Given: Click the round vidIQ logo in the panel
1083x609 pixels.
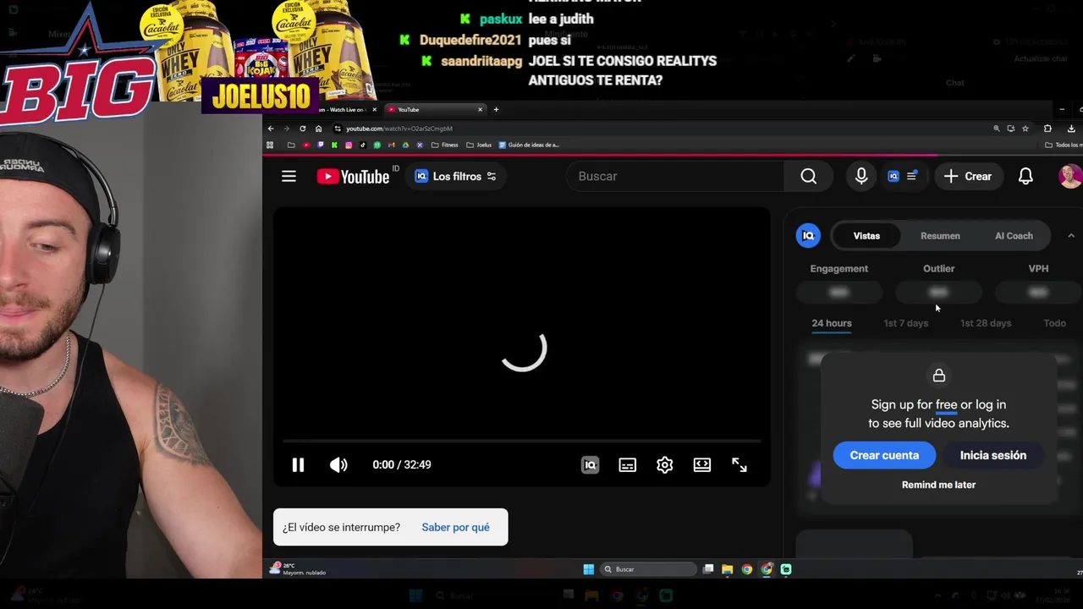Looking at the screenshot, I should [x=808, y=236].
